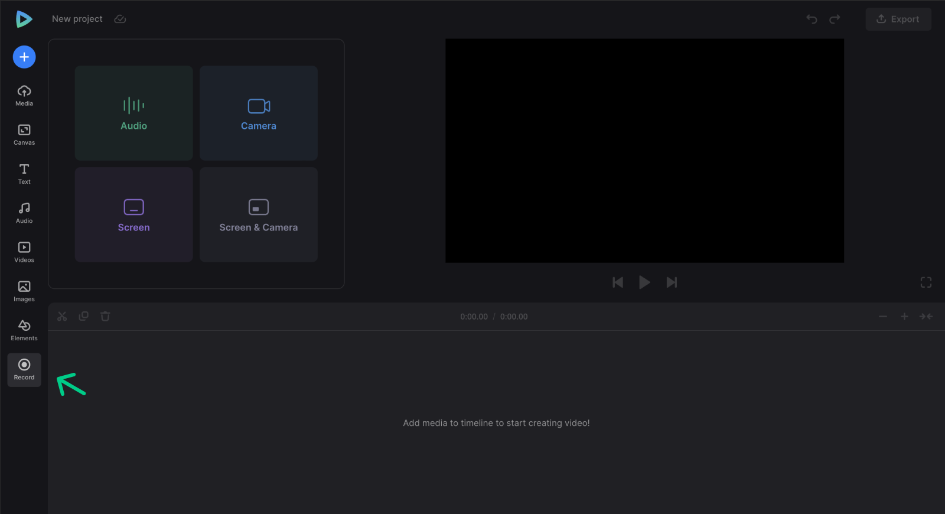The image size is (945, 514).
Task: Click the duplicate clip icon
Action: tap(84, 316)
